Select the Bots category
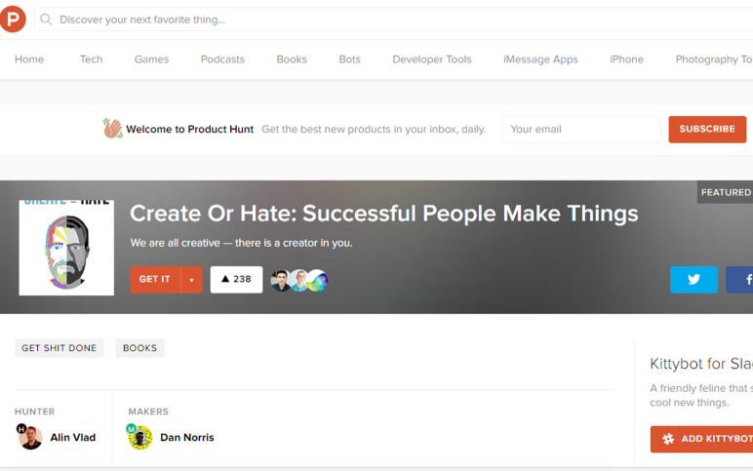The height and width of the screenshot is (471, 753). (x=349, y=59)
